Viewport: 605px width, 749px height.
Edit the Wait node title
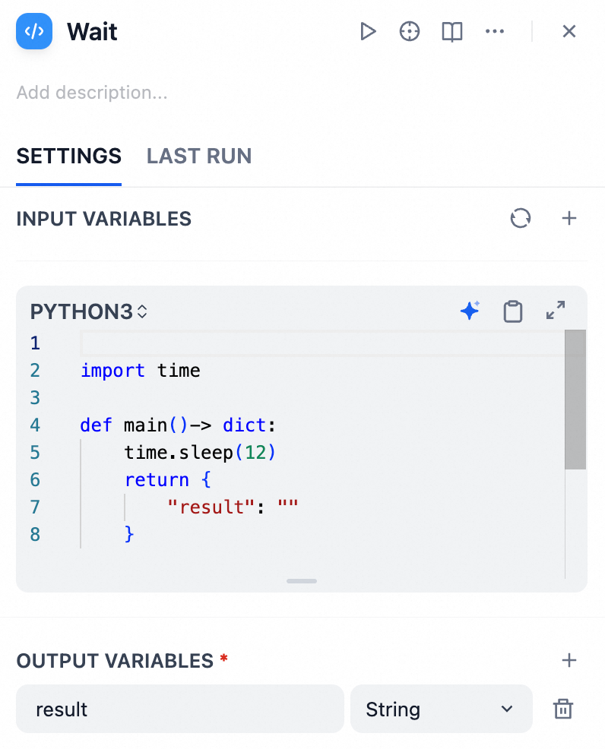92,32
